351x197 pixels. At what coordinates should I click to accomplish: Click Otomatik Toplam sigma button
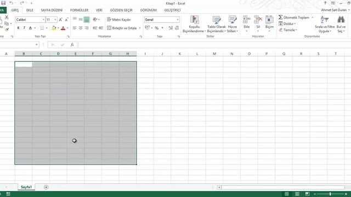pyautogui.click(x=294, y=18)
